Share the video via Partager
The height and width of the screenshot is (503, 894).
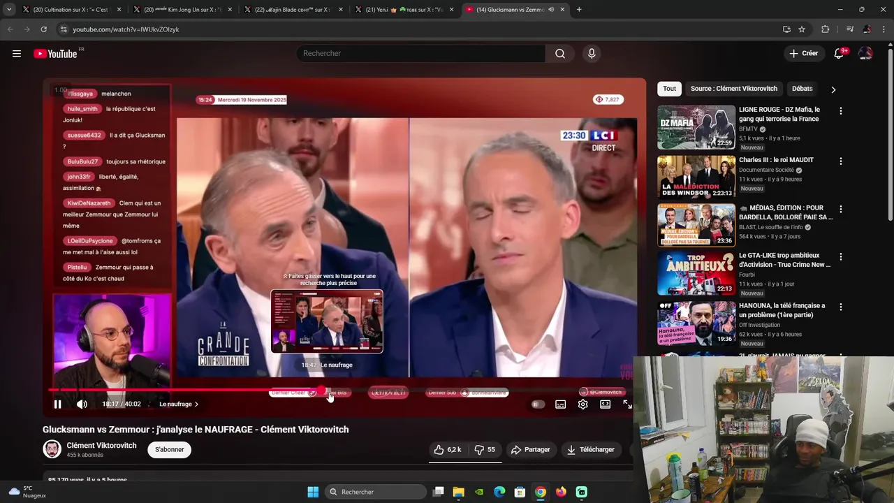point(530,450)
